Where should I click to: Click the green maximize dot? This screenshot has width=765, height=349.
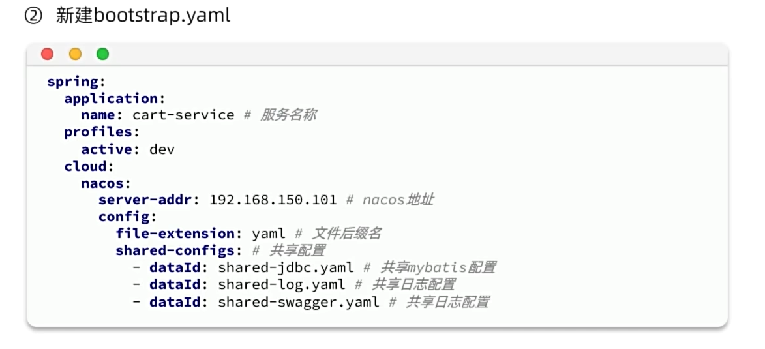(102, 54)
